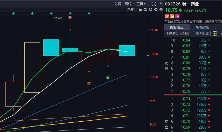Select sell level 6 price 10.80
The width and height of the screenshot is (222, 132).
186,63
